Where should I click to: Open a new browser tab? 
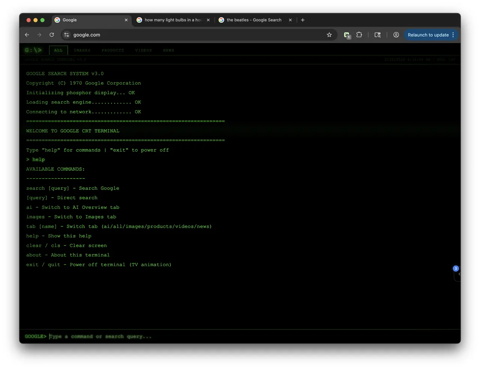point(303,20)
